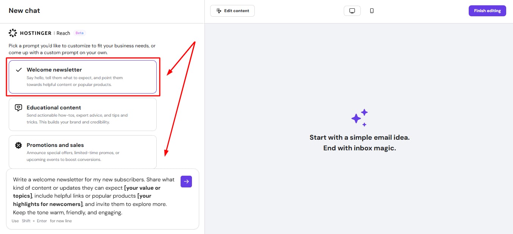Open the Edit content button
This screenshot has width=513, height=234.
(232, 11)
